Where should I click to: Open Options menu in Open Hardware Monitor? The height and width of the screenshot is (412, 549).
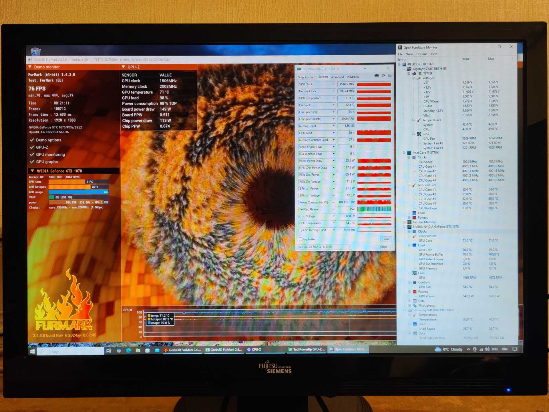coord(422,54)
